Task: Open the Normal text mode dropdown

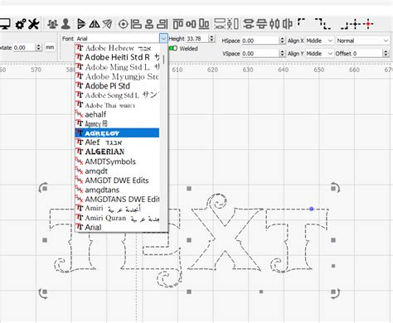Action: coord(362,41)
